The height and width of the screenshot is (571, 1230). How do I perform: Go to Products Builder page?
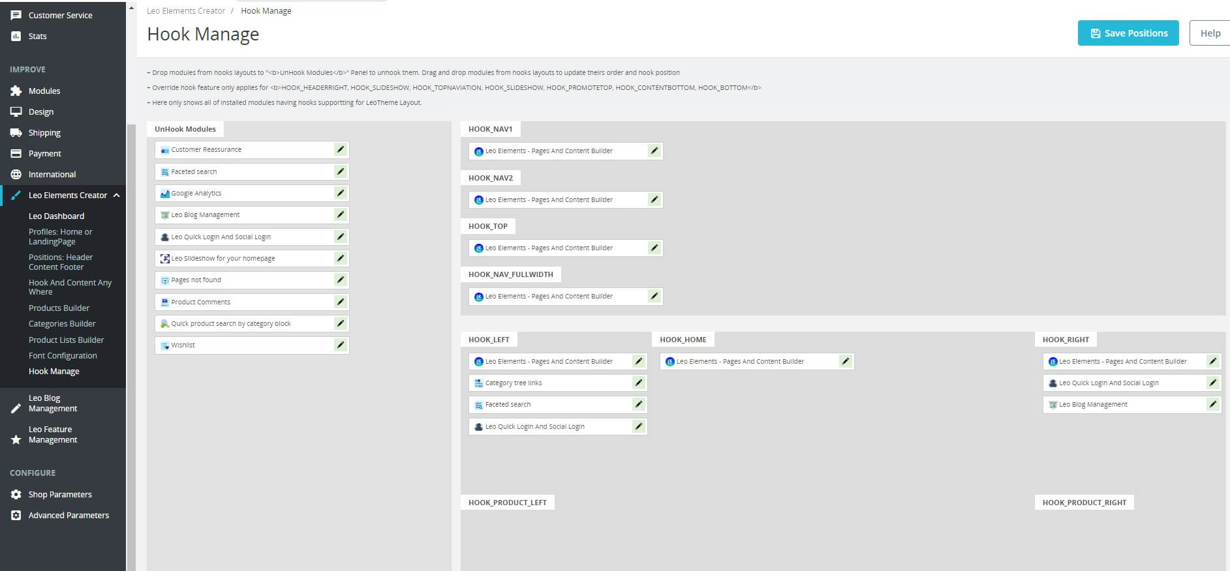59,308
